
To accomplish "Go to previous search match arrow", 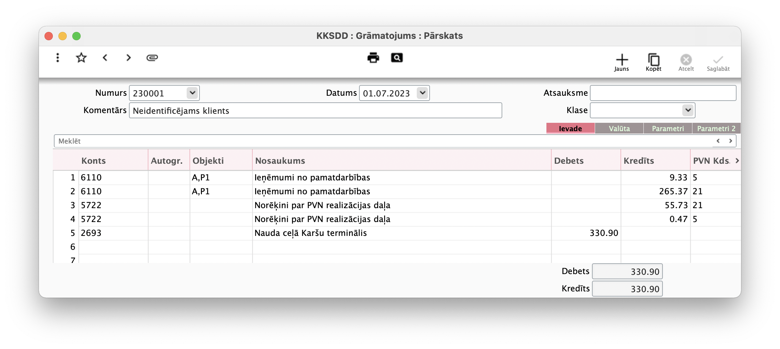I will (718, 141).
